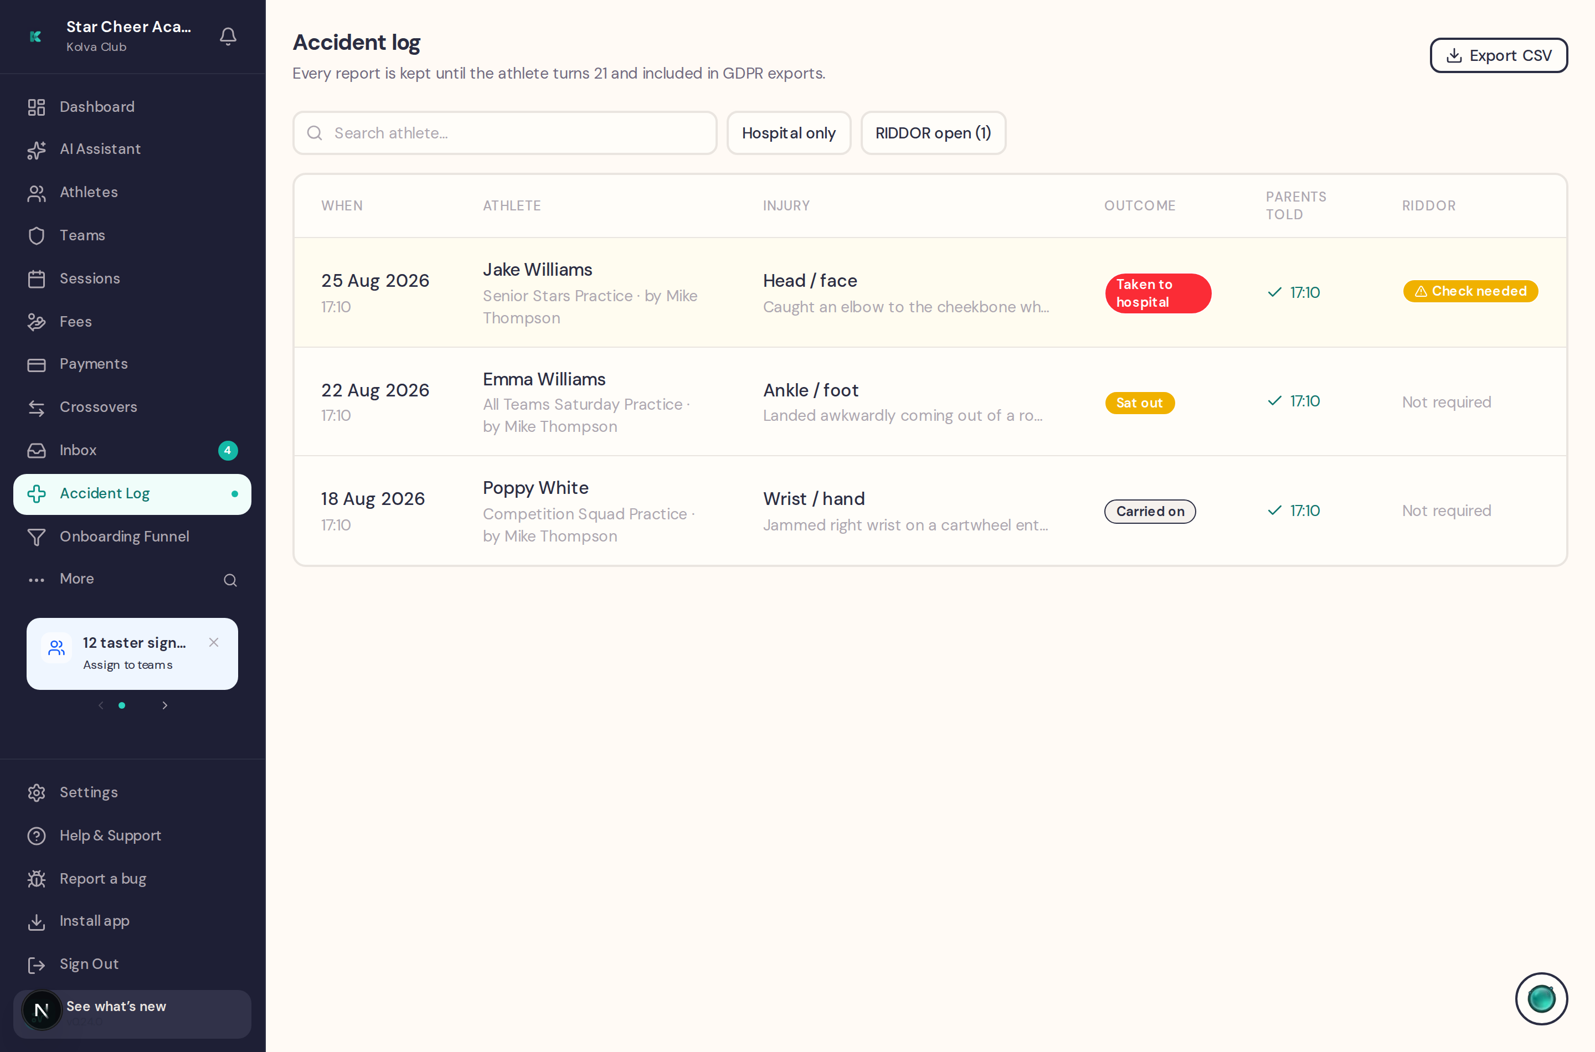Open Help & Support
Screen dimensions: 1595x1052
coord(132,836)
